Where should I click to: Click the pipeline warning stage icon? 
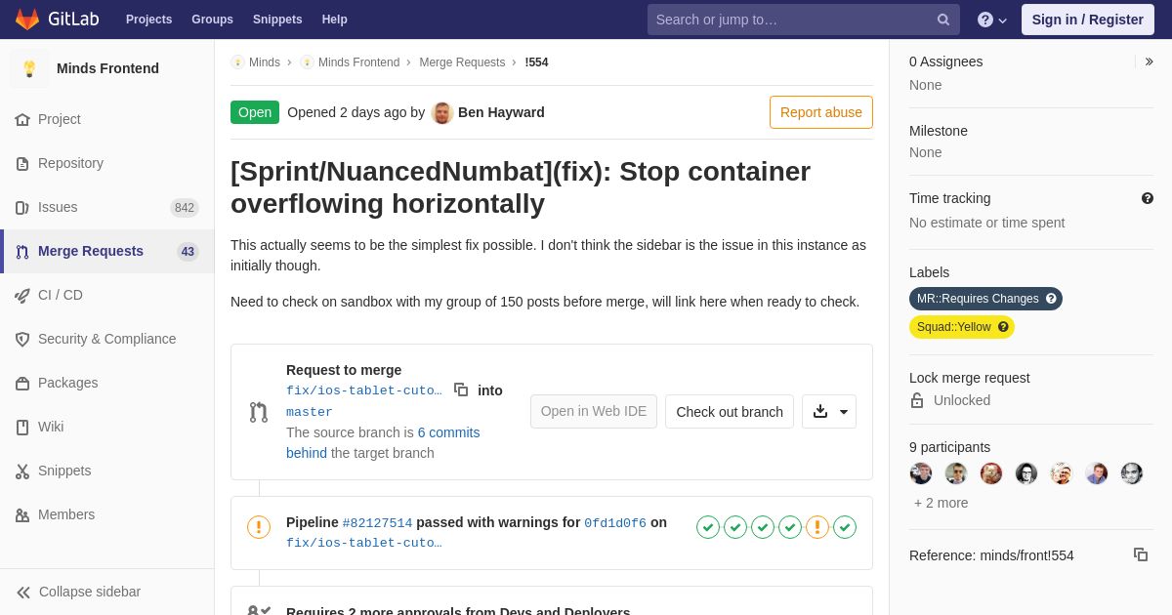click(817, 527)
